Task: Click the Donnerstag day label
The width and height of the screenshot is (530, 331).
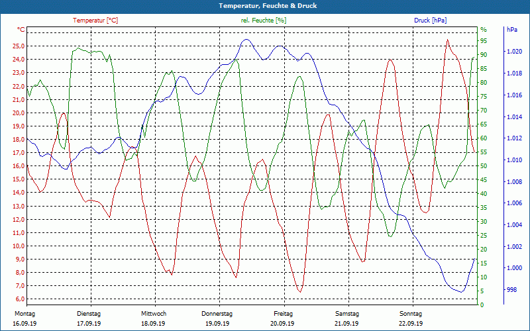Action: (217, 314)
